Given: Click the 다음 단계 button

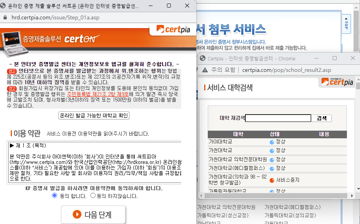Looking at the screenshot, I should (x=94, y=215).
